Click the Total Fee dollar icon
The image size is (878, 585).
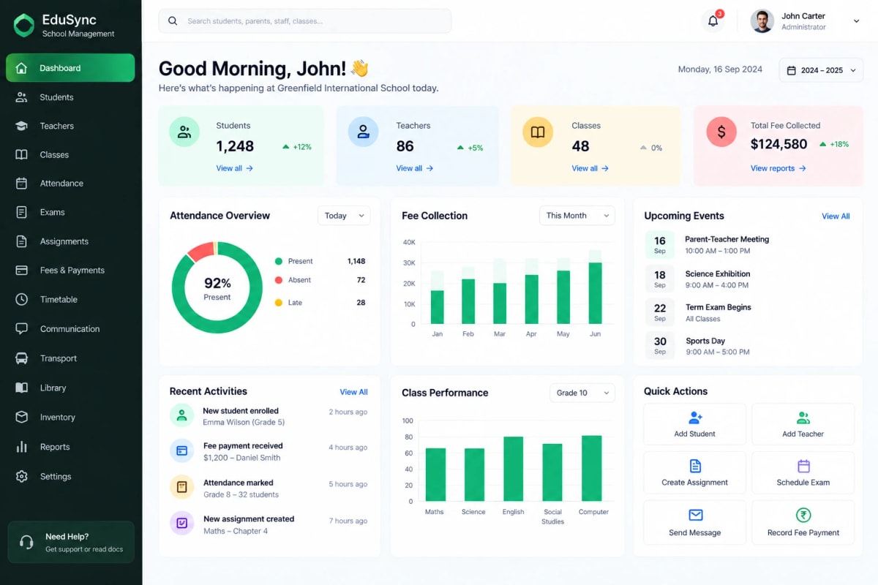click(721, 132)
